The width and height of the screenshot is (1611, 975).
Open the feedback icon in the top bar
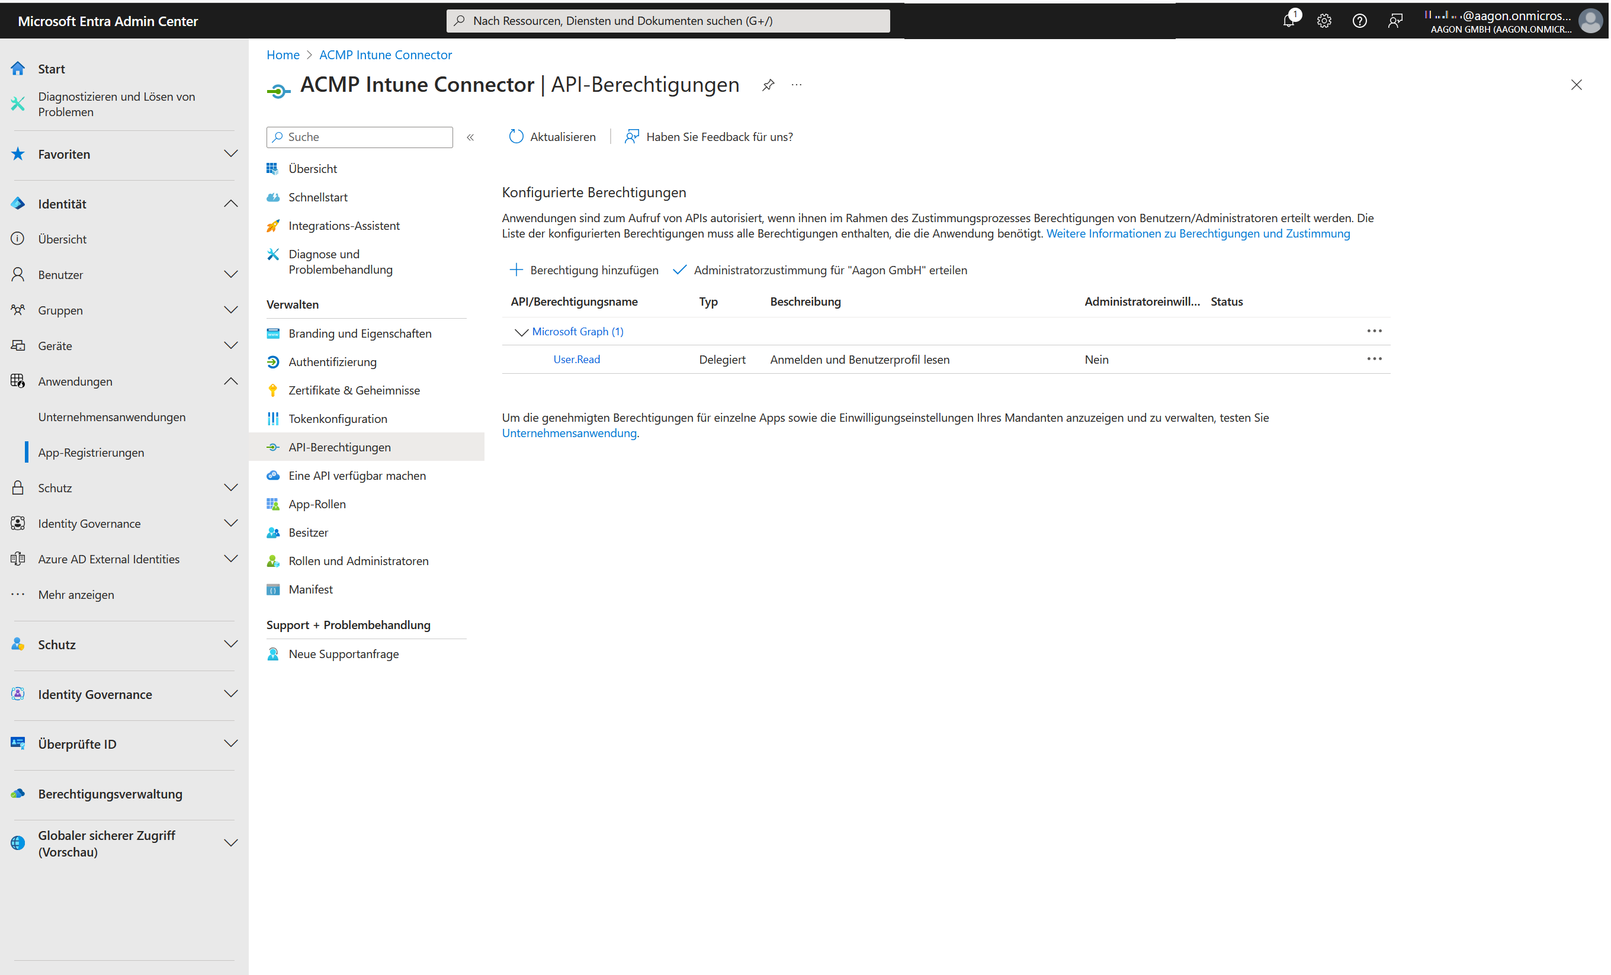tap(1395, 21)
